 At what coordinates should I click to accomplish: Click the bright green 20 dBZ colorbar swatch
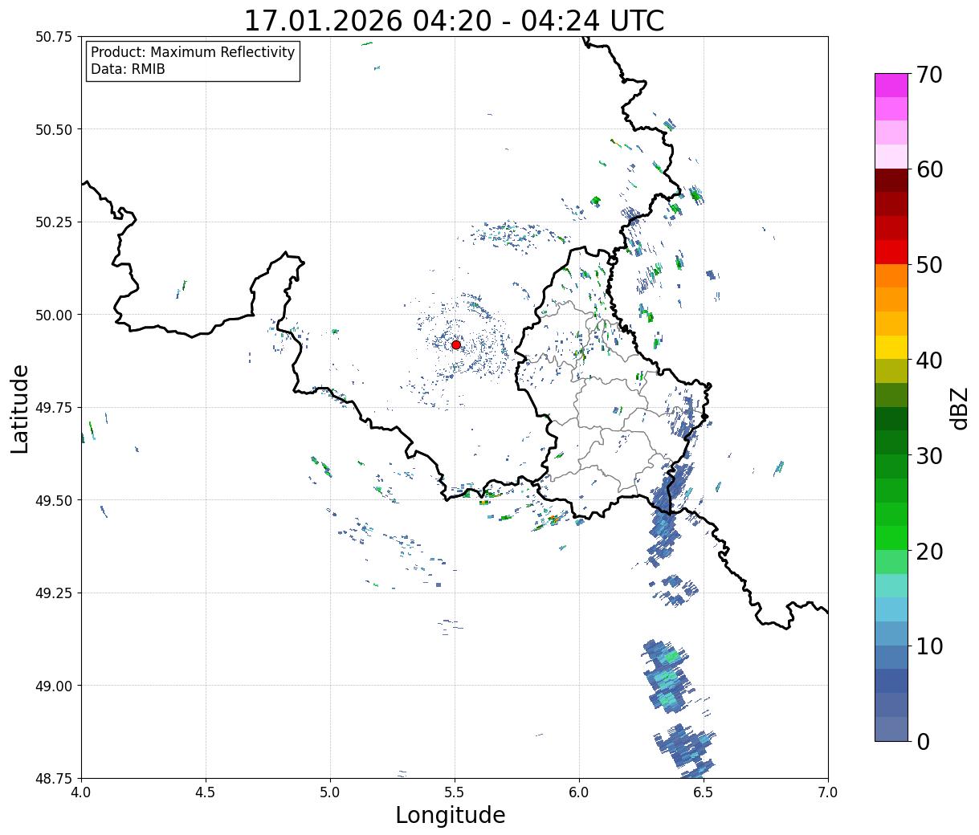click(891, 538)
